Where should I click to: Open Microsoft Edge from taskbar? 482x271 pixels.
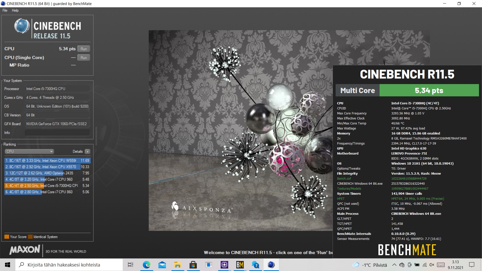(146, 265)
